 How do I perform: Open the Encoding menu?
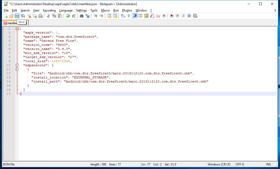(x=49, y=10)
